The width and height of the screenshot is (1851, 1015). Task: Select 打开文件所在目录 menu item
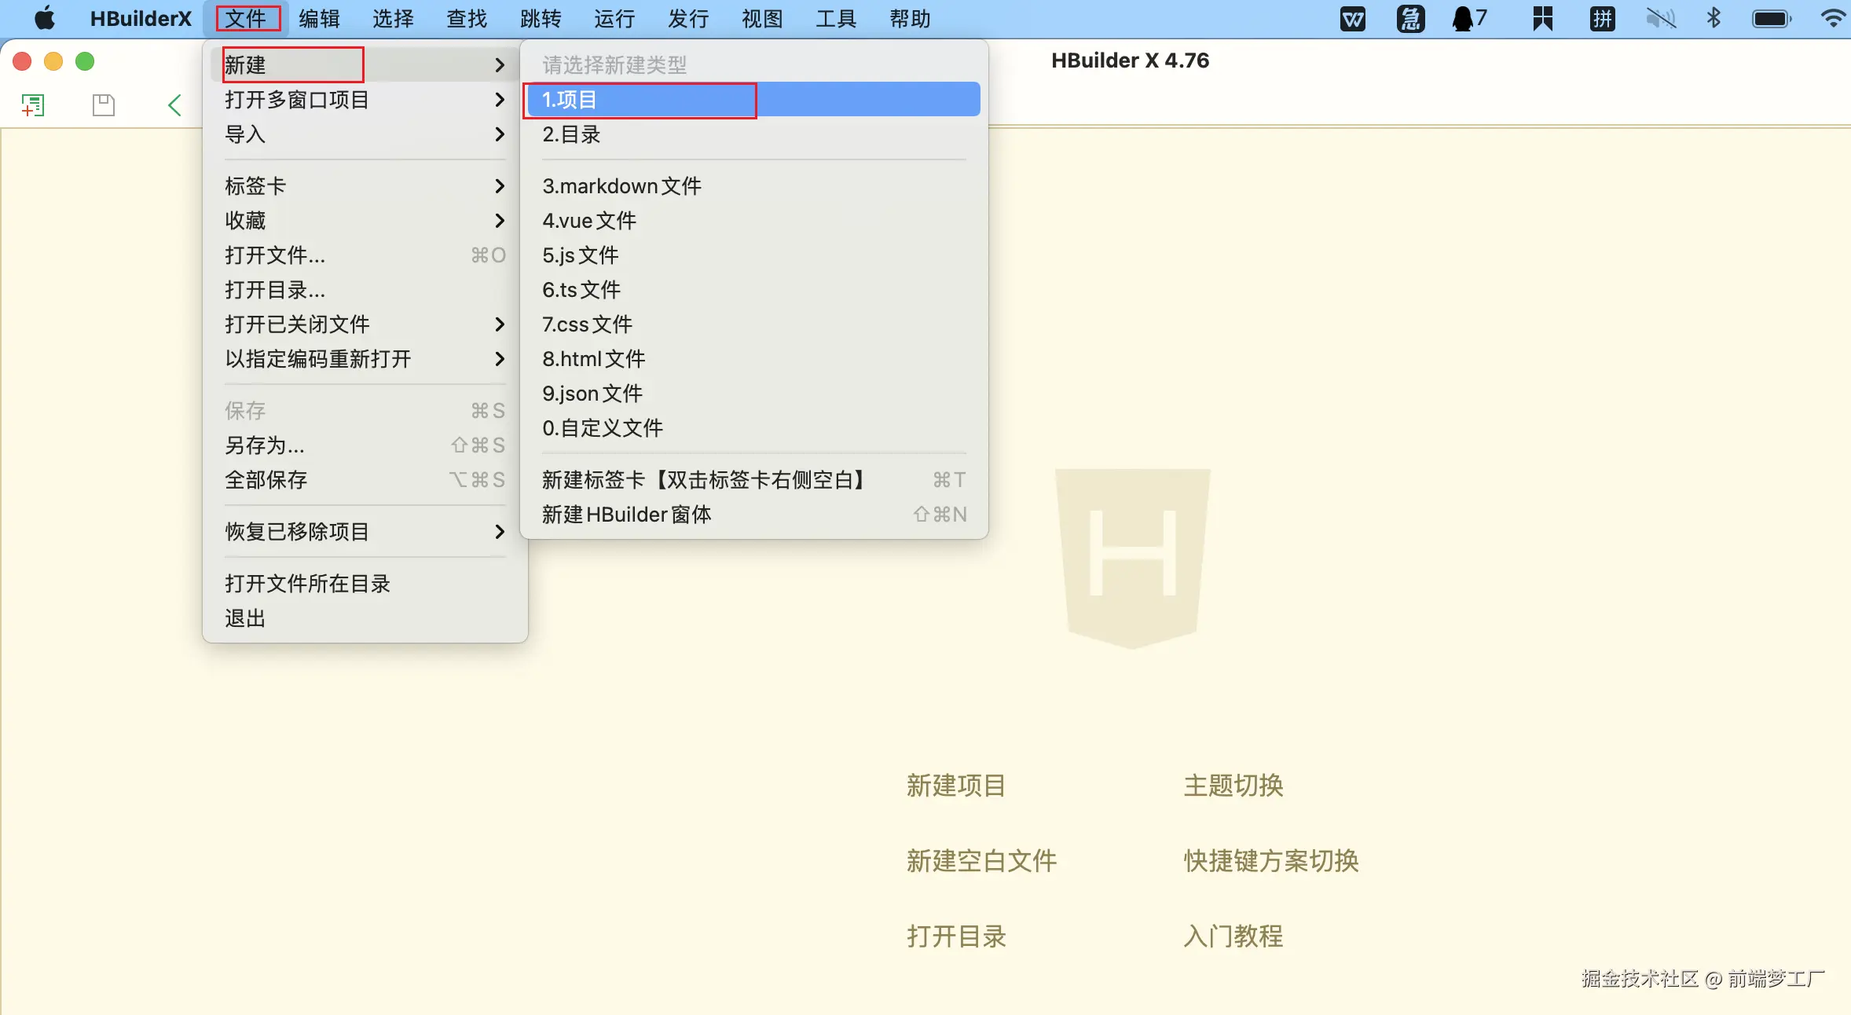point(365,583)
